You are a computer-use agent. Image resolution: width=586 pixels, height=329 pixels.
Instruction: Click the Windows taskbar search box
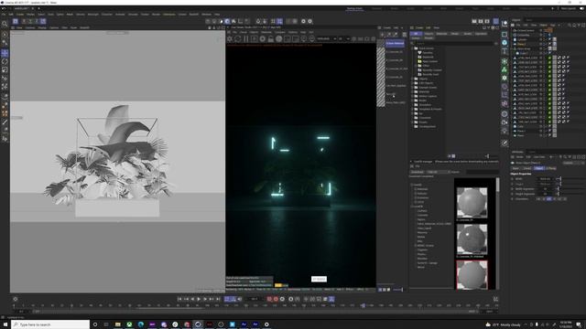[x=50, y=324]
